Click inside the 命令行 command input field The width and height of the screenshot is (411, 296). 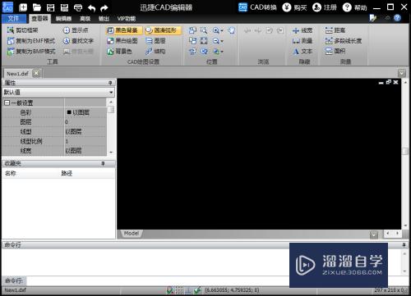tap(158, 280)
